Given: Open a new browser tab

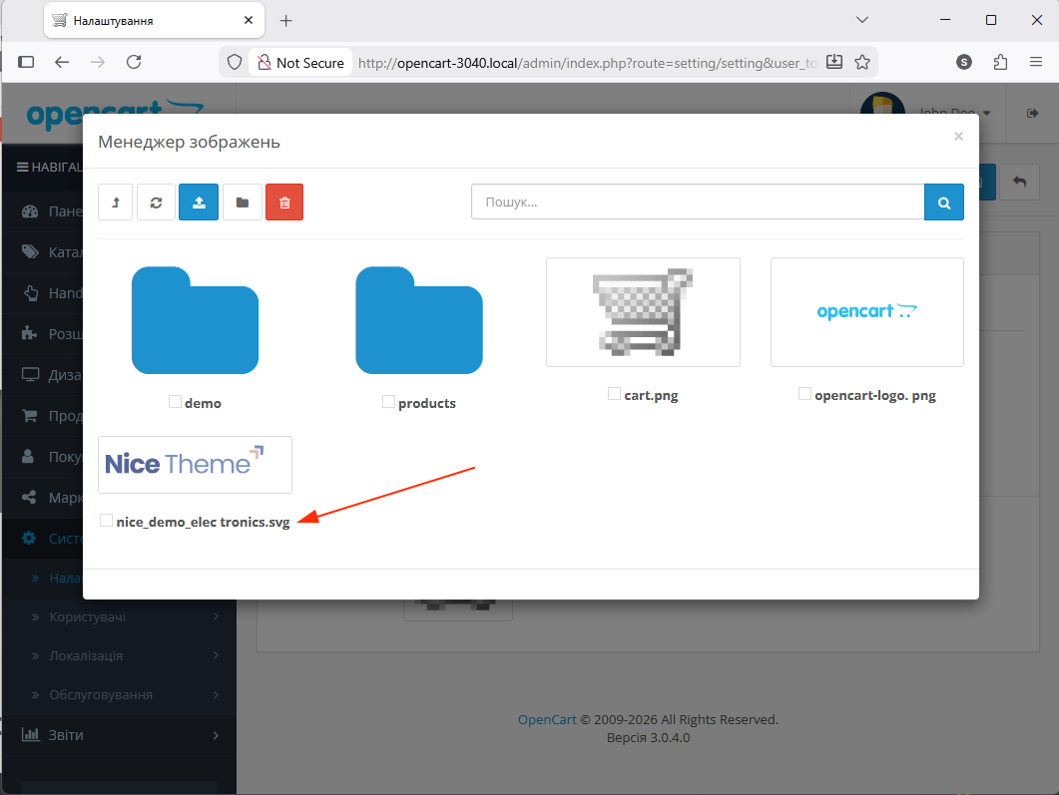Looking at the screenshot, I should point(286,20).
